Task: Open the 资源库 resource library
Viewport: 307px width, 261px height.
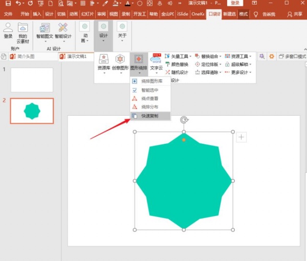Action: [104, 62]
